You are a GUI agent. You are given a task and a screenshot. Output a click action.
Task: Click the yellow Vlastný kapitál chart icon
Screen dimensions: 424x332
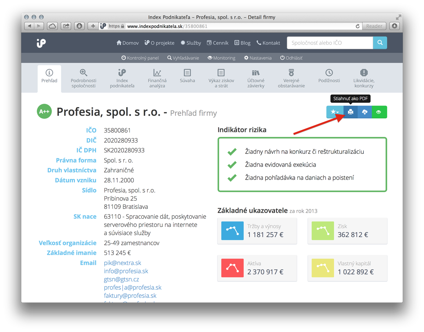pyautogui.click(x=323, y=268)
